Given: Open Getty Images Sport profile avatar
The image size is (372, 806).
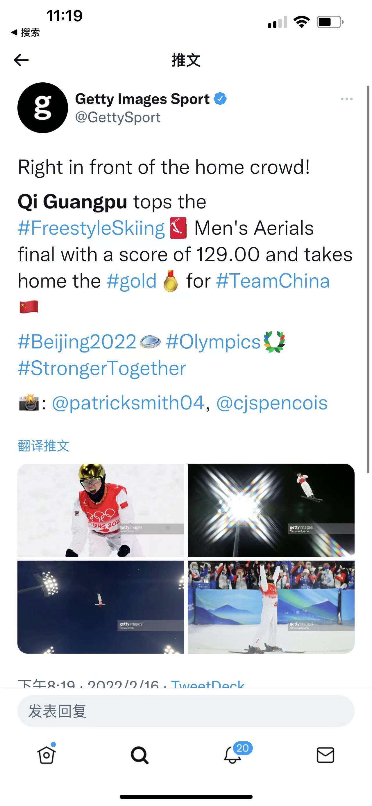Looking at the screenshot, I should 43,108.
